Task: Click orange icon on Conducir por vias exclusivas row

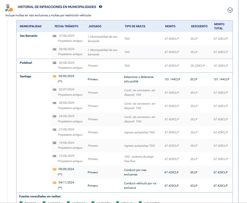Action: [54, 169]
